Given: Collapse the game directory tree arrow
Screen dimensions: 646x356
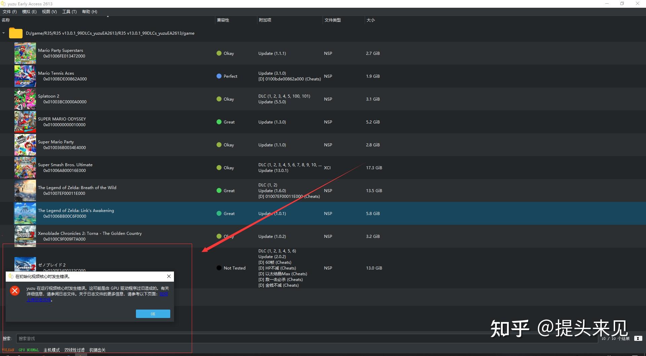Looking at the screenshot, I should [3, 33].
